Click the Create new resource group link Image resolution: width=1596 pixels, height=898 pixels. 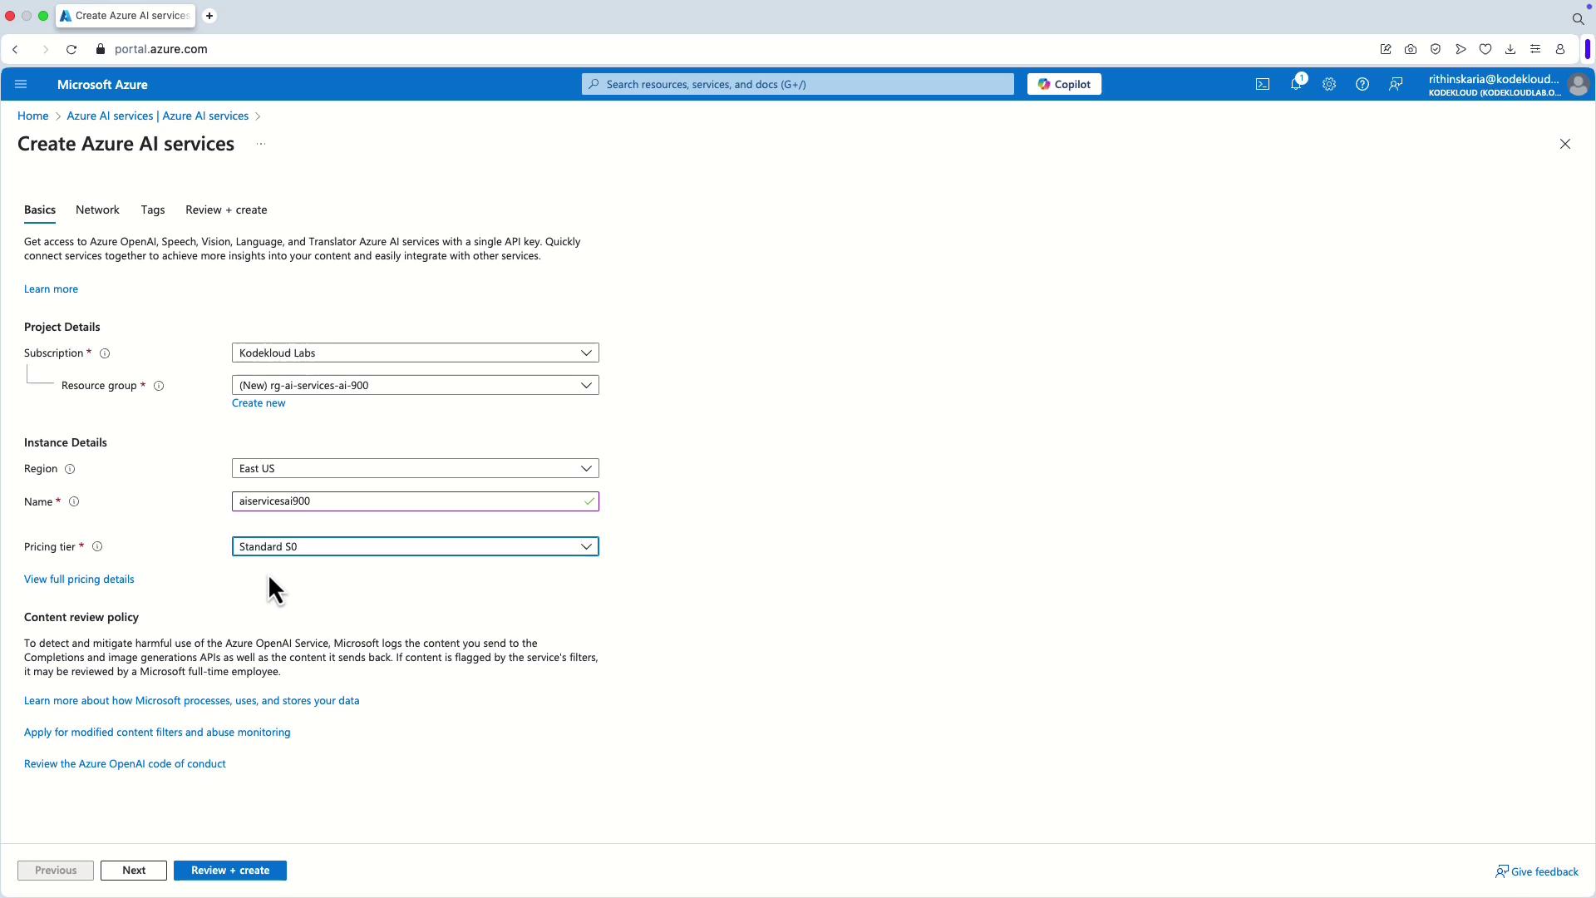pyautogui.click(x=259, y=403)
